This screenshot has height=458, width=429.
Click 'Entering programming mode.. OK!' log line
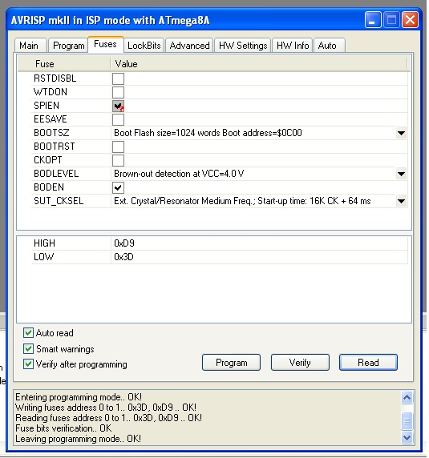coord(79,397)
